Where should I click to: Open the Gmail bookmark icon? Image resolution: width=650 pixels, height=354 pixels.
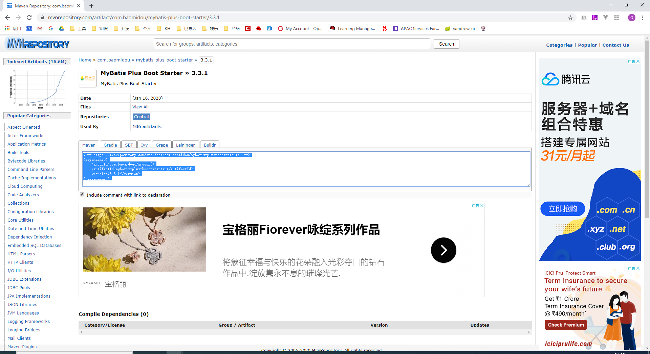coord(40,28)
